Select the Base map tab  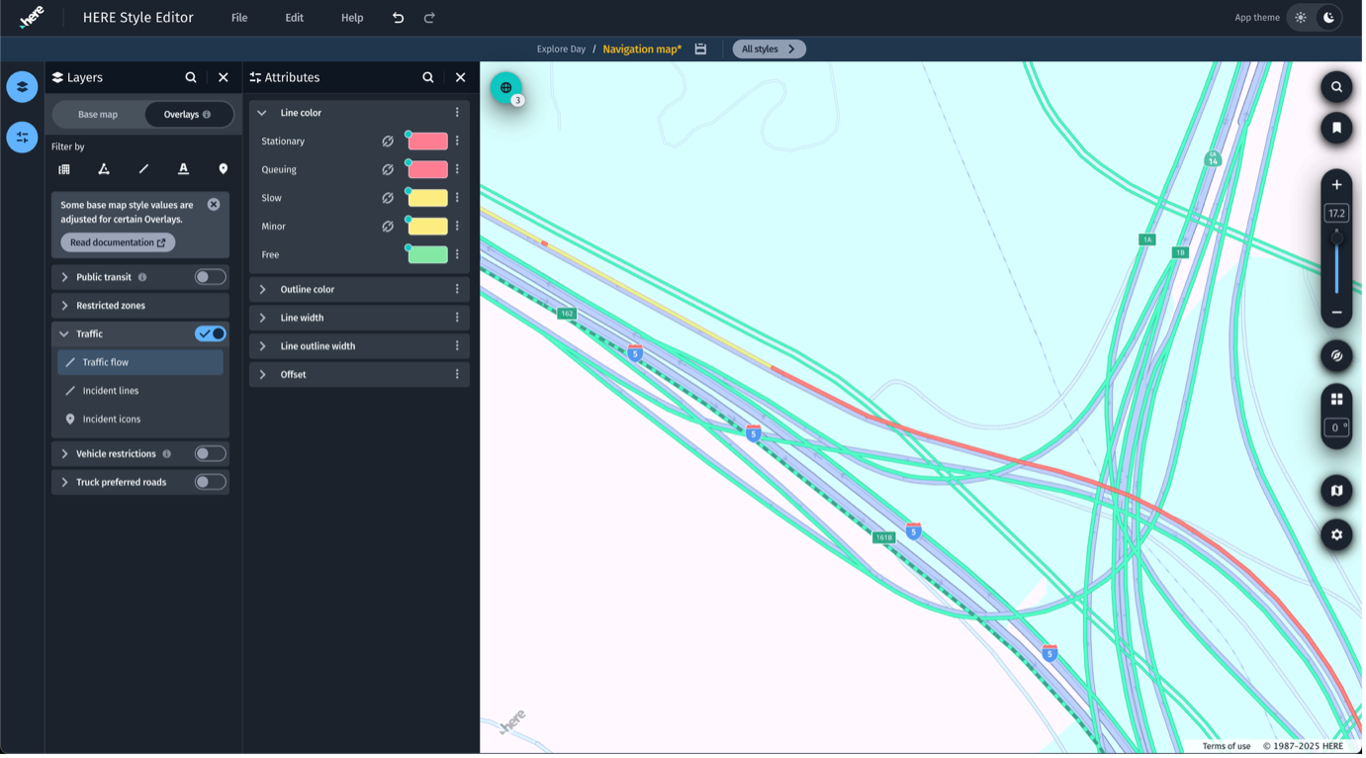tap(98, 115)
